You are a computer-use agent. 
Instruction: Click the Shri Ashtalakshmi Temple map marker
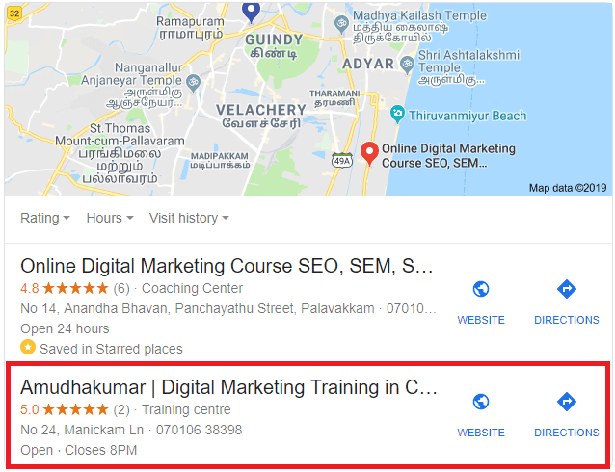[408, 65]
